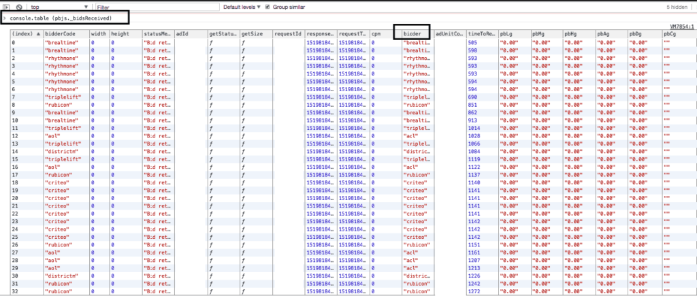Sort by the statusMe… column header
This screenshot has height=296, width=697.
click(158, 33)
